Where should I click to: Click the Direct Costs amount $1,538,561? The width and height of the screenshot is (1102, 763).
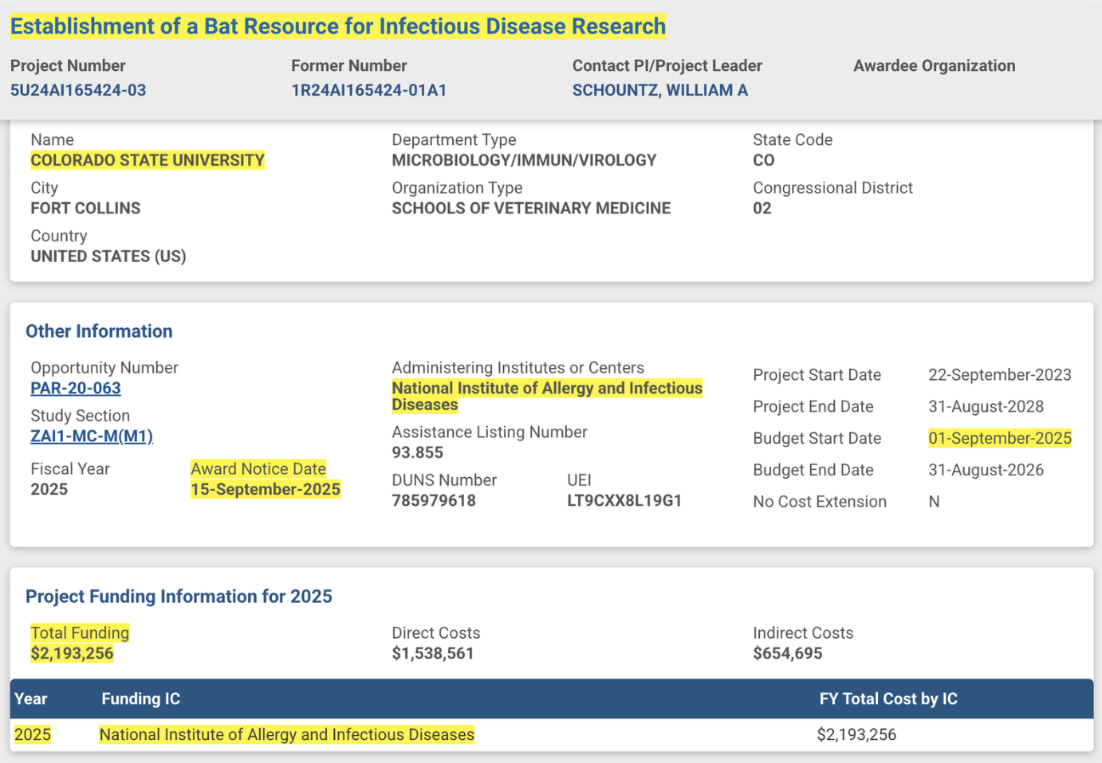click(x=433, y=653)
